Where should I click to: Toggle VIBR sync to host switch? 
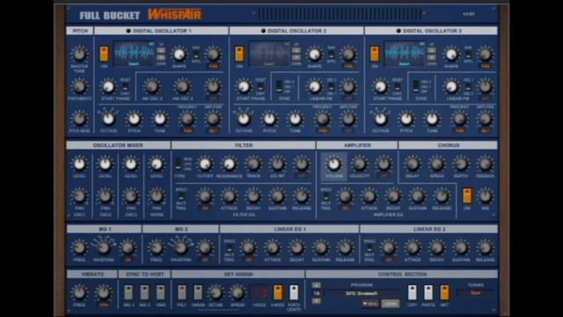click(160, 292)
